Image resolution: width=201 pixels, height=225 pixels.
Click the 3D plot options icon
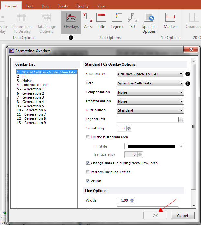pos(132,21)
